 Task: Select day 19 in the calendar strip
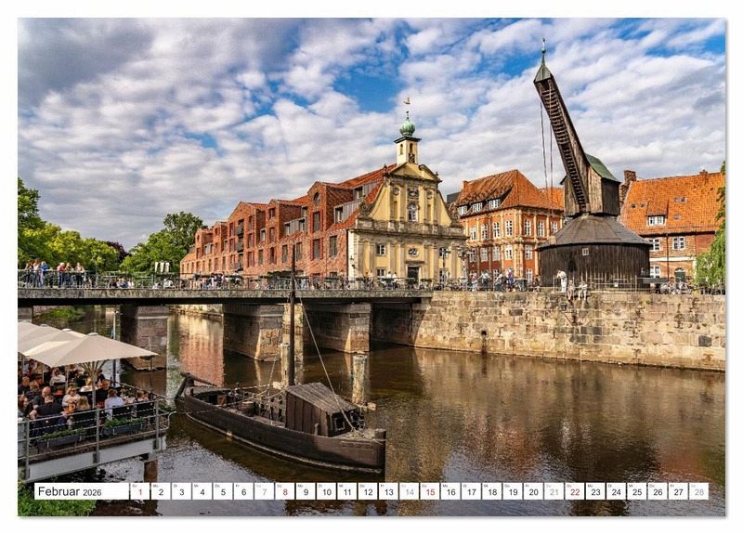(513, 491)
